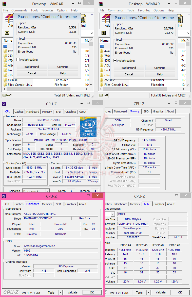Go up one folder in the right WinRAR
The image size is (192, 297).
(104, 33)
